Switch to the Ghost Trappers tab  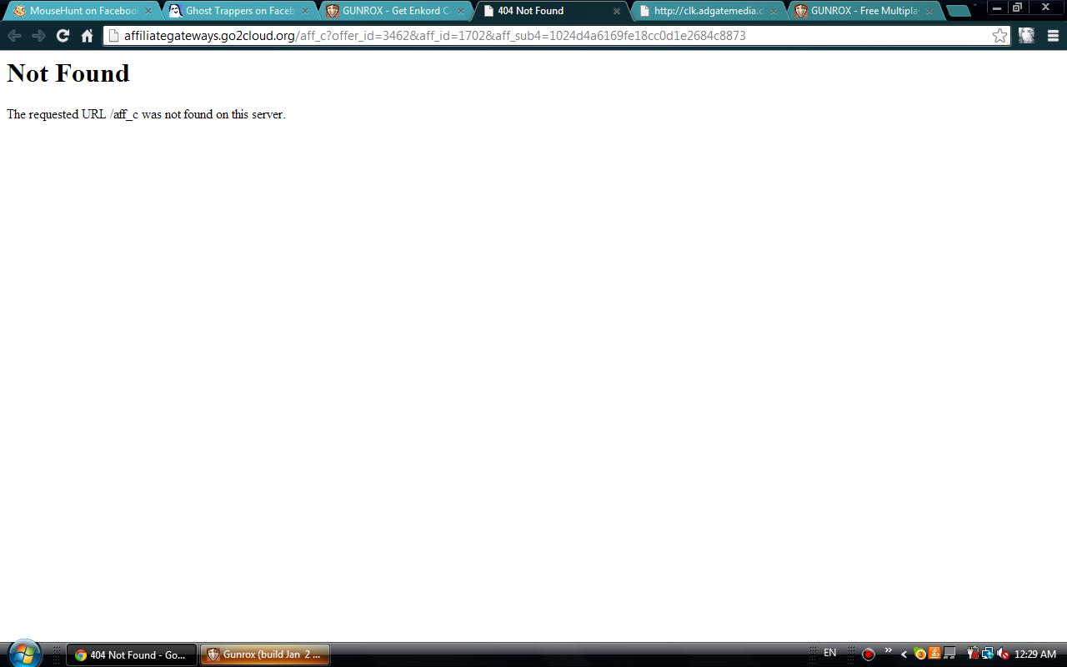coord(238,11)
